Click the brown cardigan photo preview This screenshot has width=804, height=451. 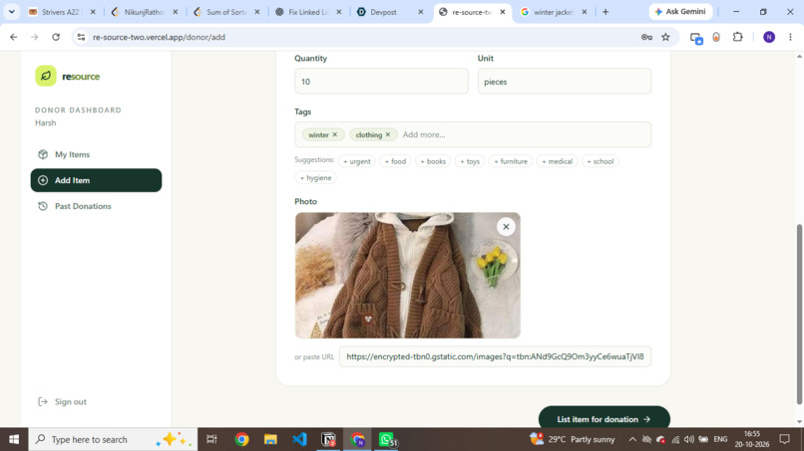click(407, 275)
